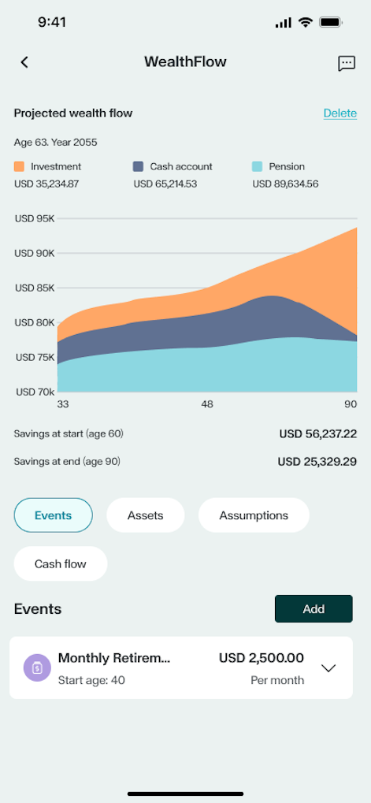Open the chat message icon
Viewport: 371px width, 803px height.
(347, 64)
